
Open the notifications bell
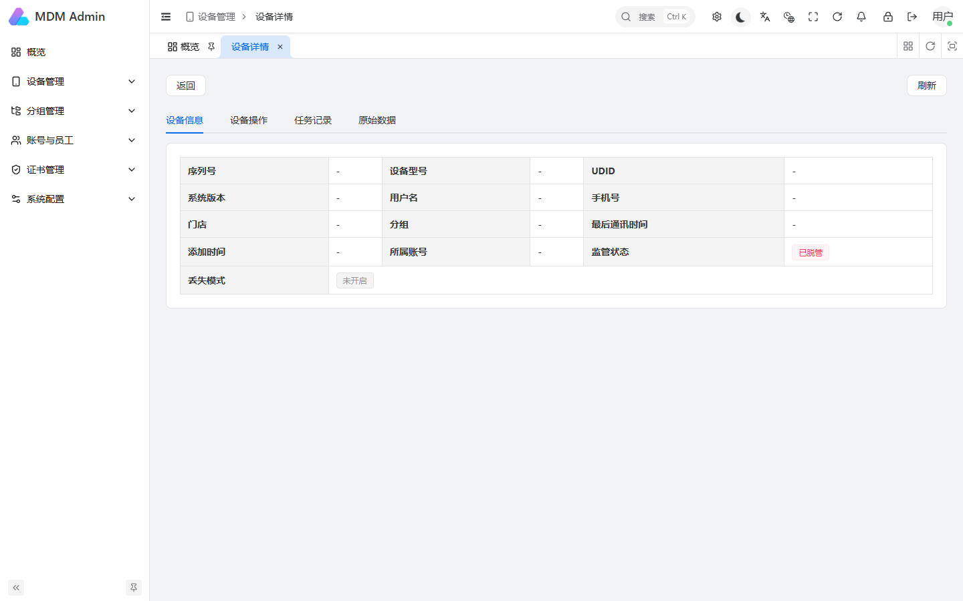(861, 17)
